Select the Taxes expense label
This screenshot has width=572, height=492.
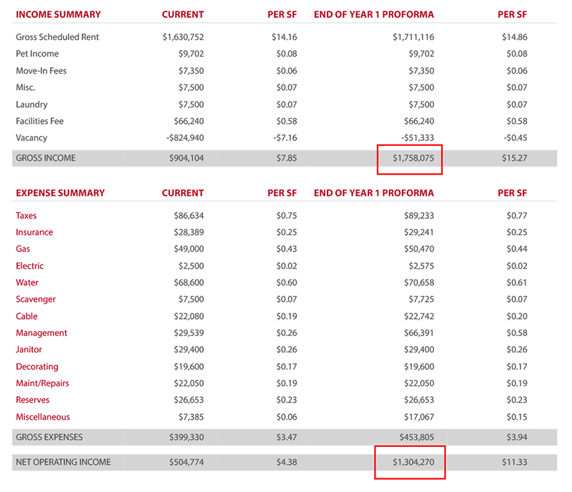tap(26, 215)
